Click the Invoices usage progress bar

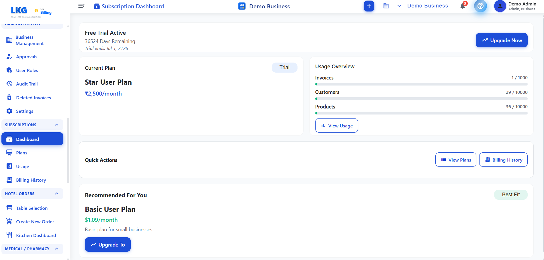click(421, 84)
